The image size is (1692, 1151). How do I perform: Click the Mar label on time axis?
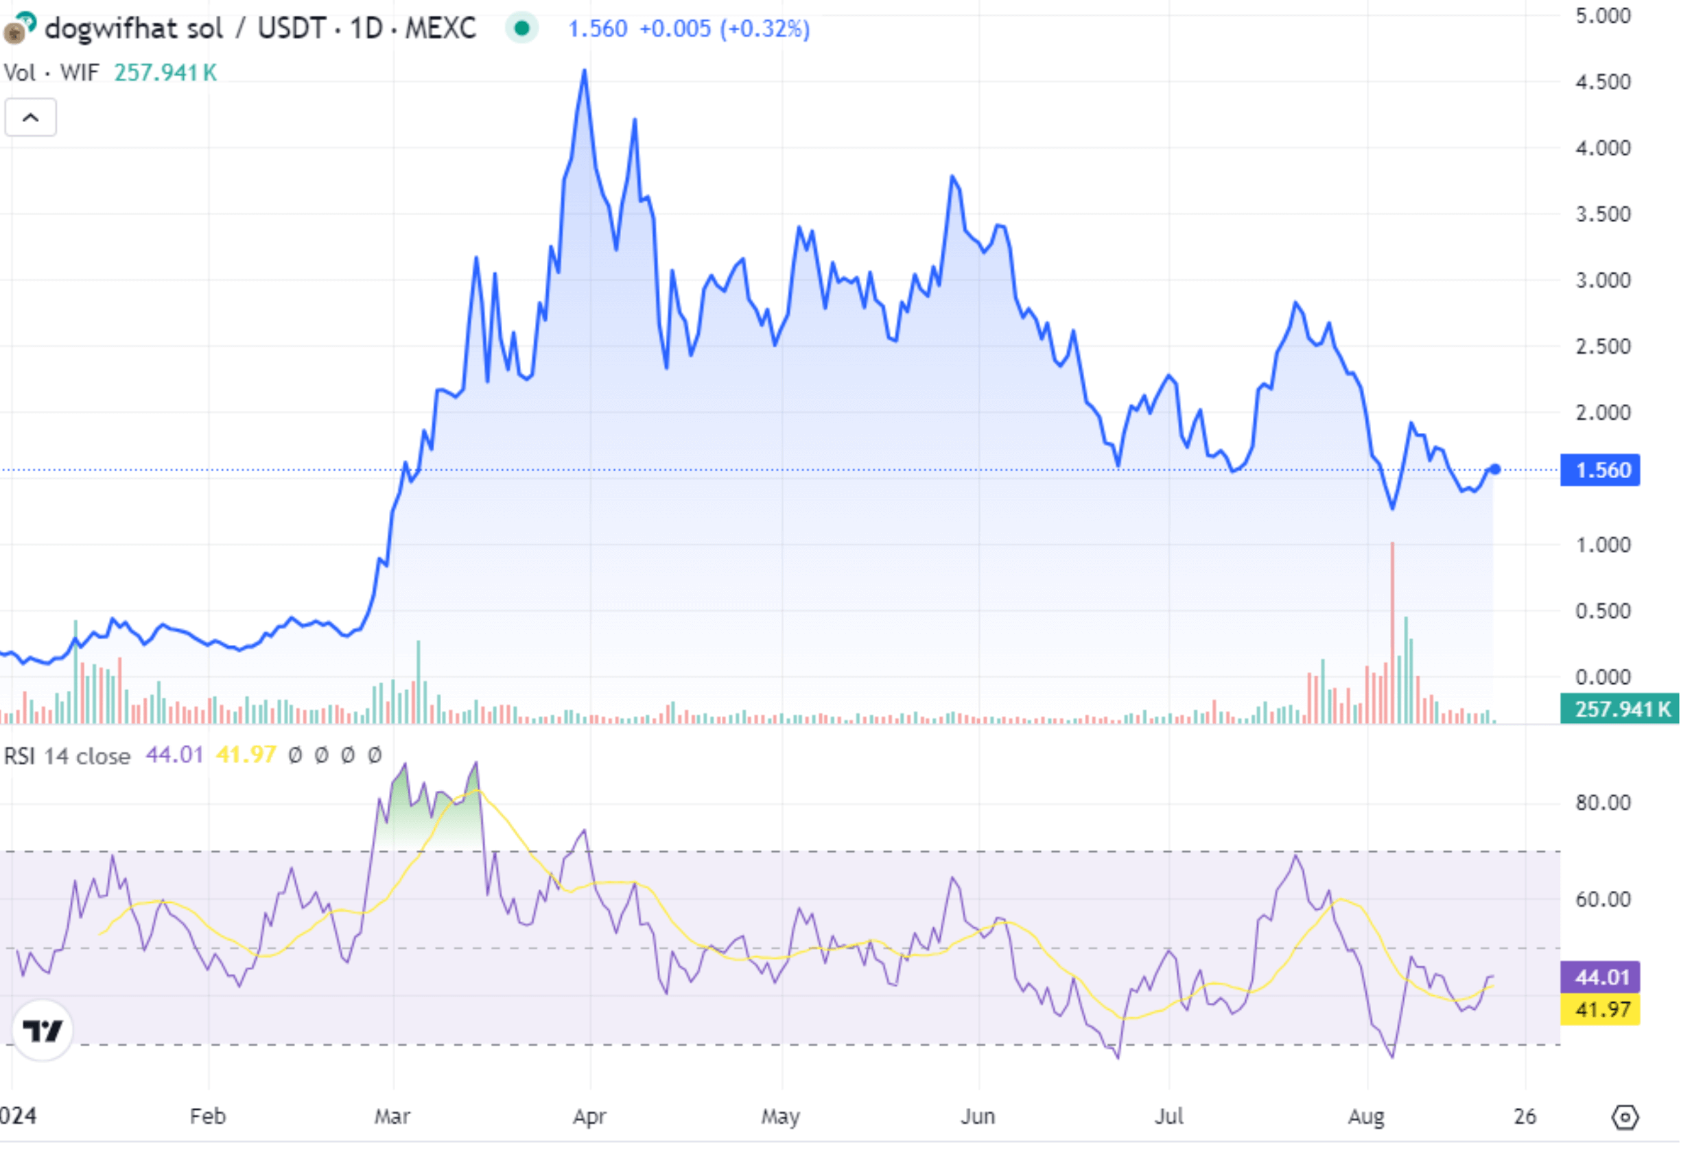[x=392, y=1116]
